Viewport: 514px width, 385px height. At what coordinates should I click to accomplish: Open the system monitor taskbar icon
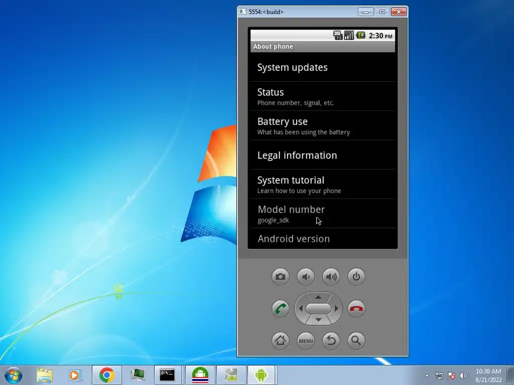coord(138,375)
